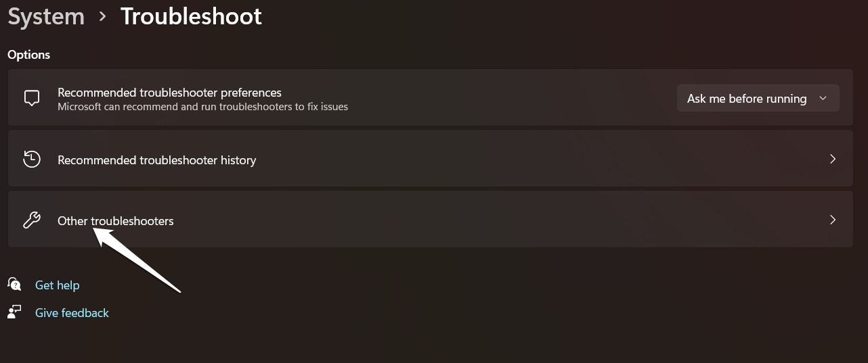Click the Give feedback person icon
Screen dimensions: 868x363
click(x=15, y=312)
